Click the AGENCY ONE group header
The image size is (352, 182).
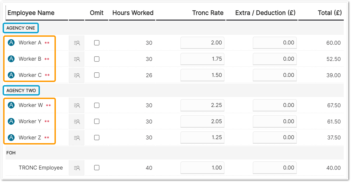21,28
